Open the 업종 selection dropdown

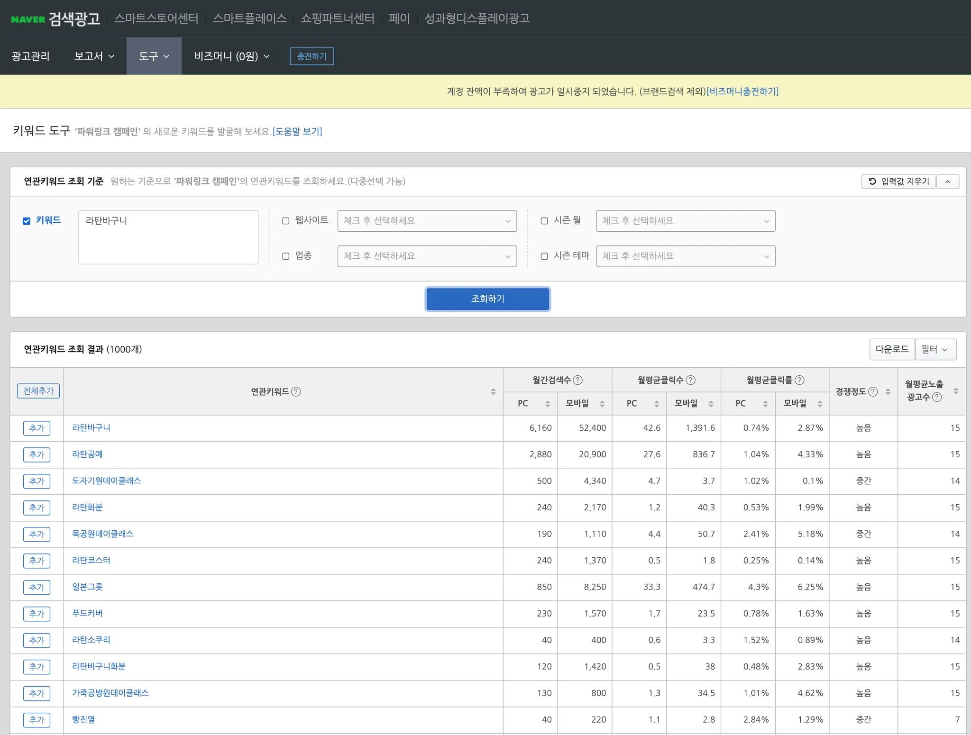(427, 256)
